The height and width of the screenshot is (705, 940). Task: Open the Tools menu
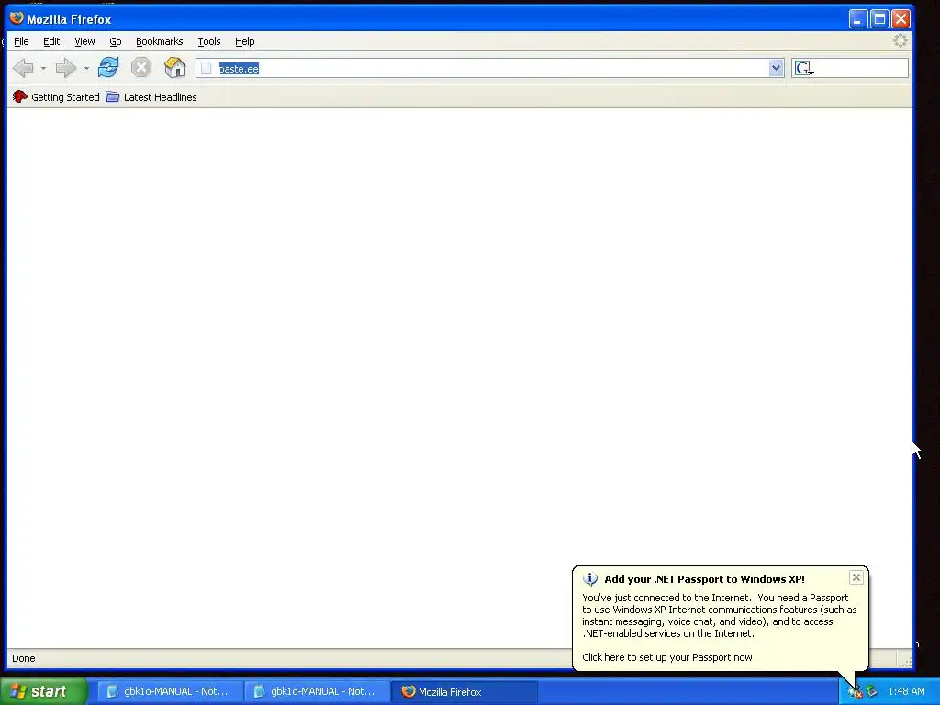click(x=209, y=41)
